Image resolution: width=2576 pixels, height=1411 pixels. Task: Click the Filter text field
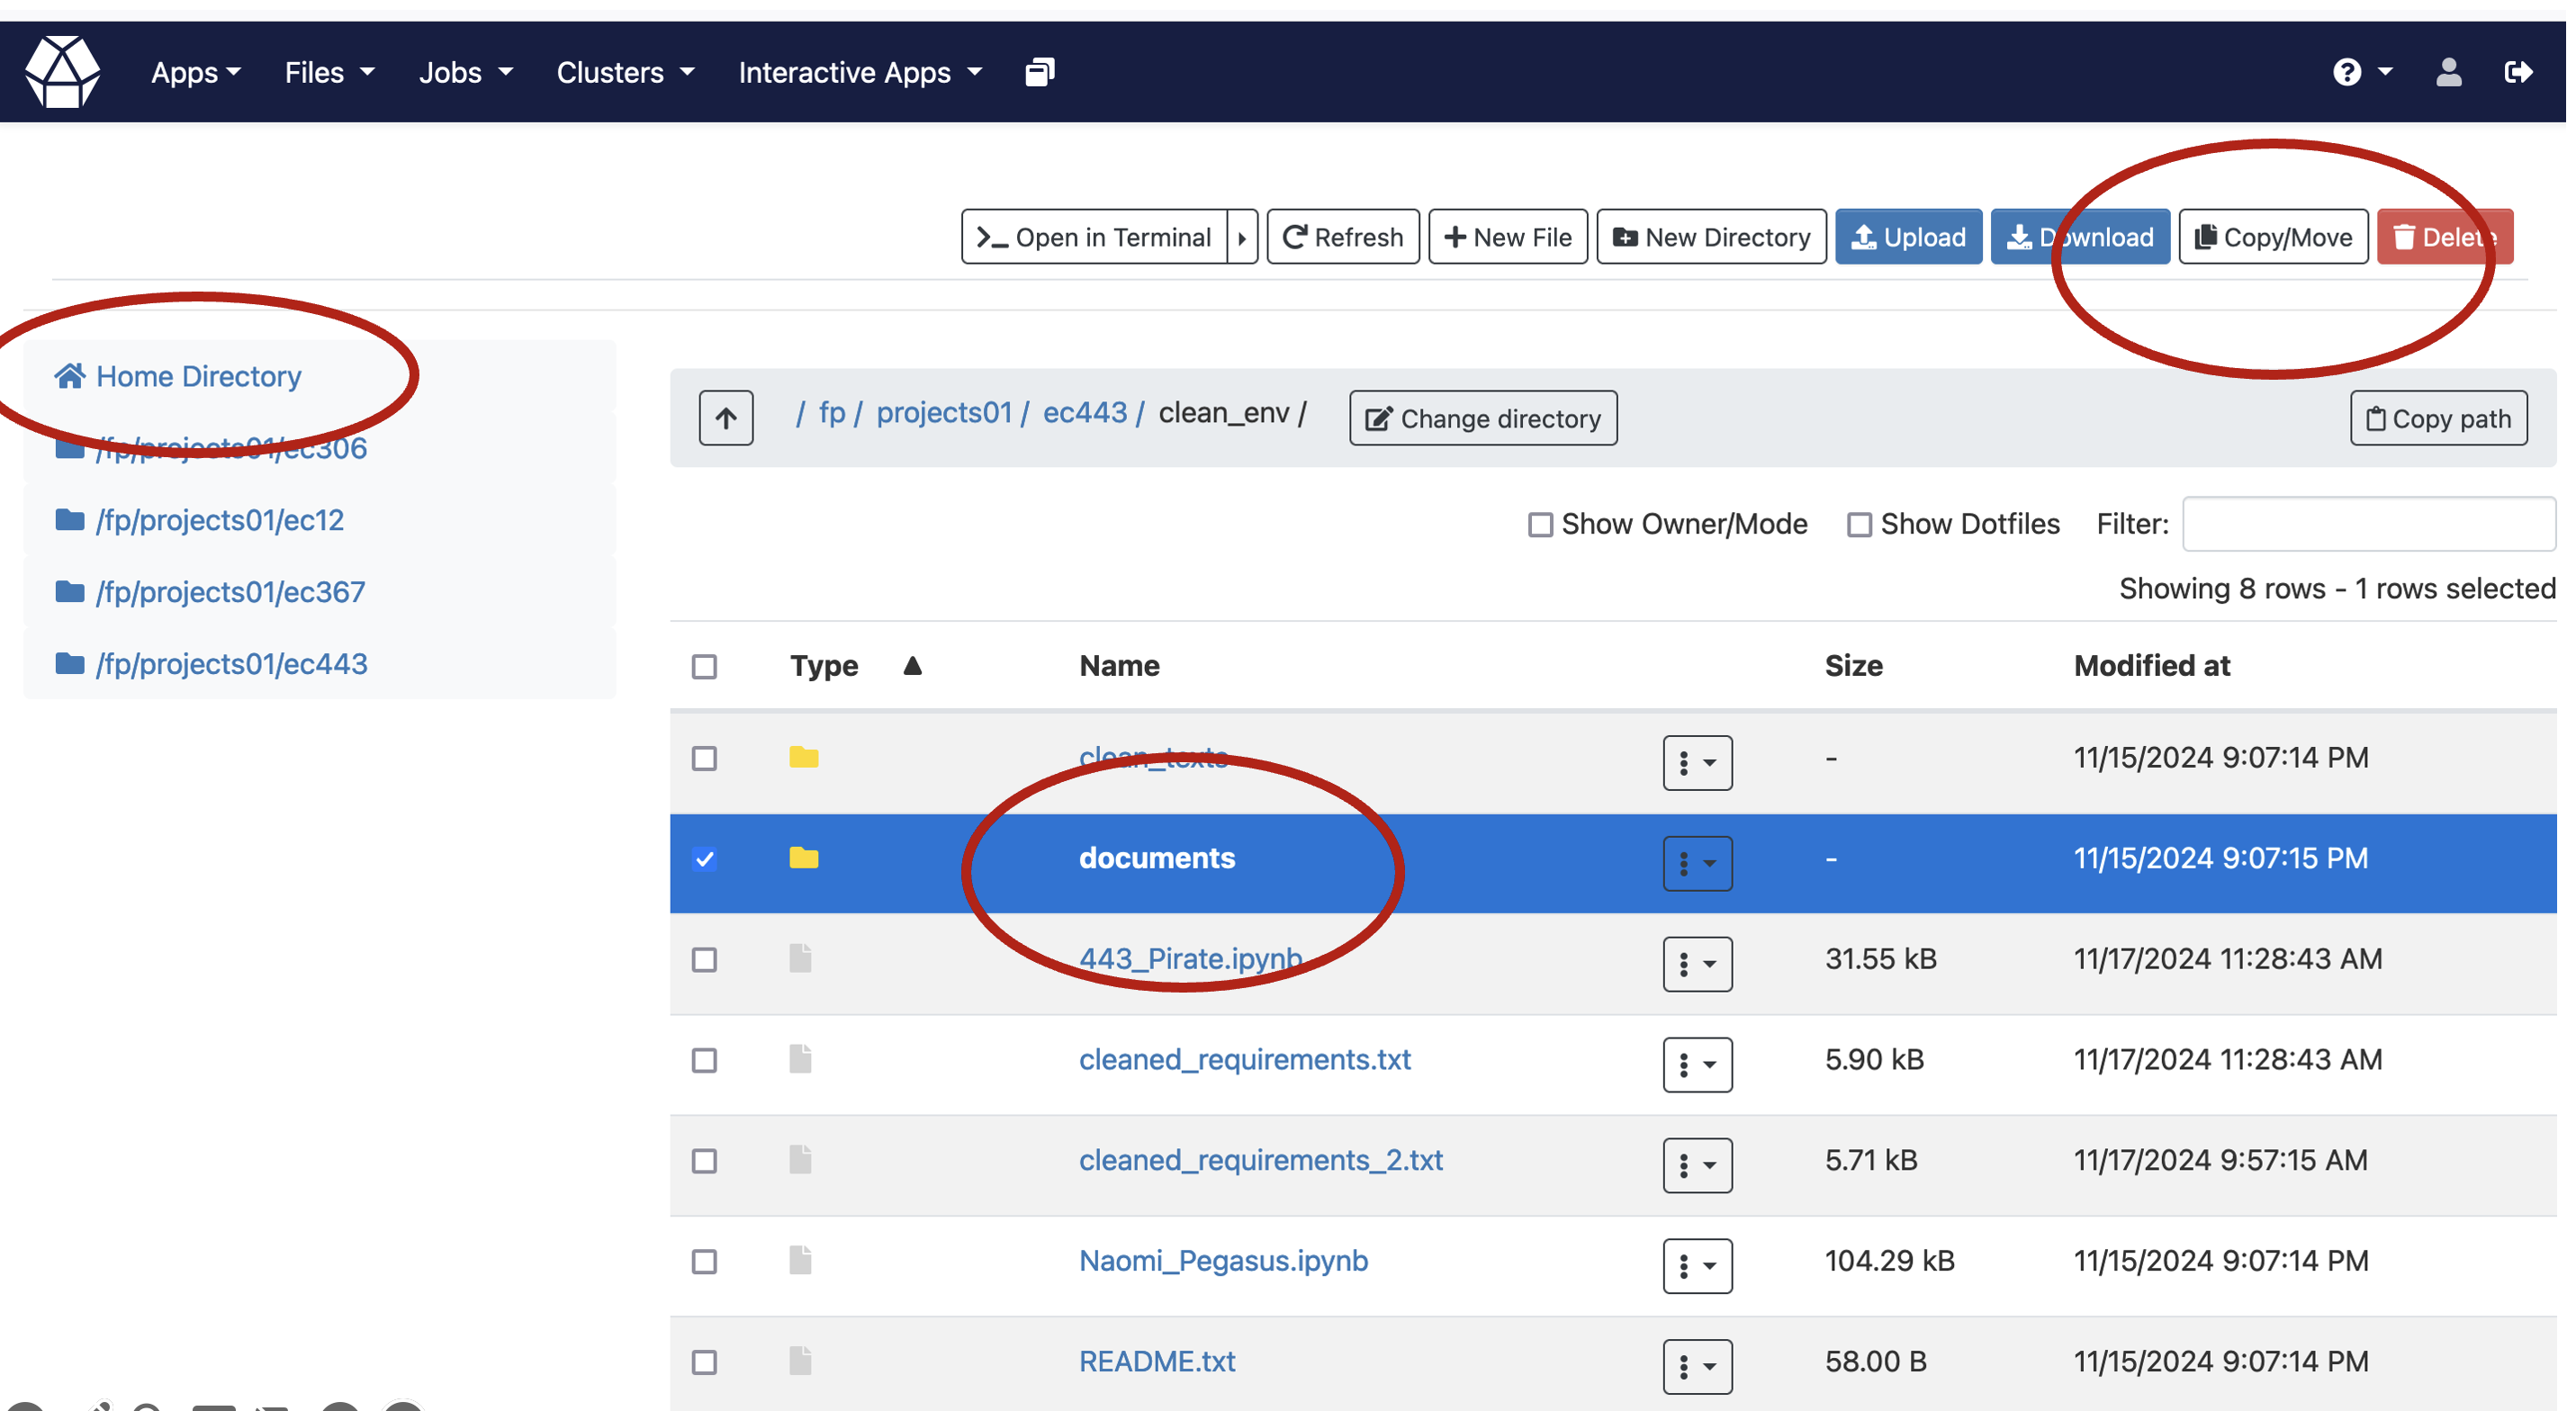click(x=2368, y=524)
